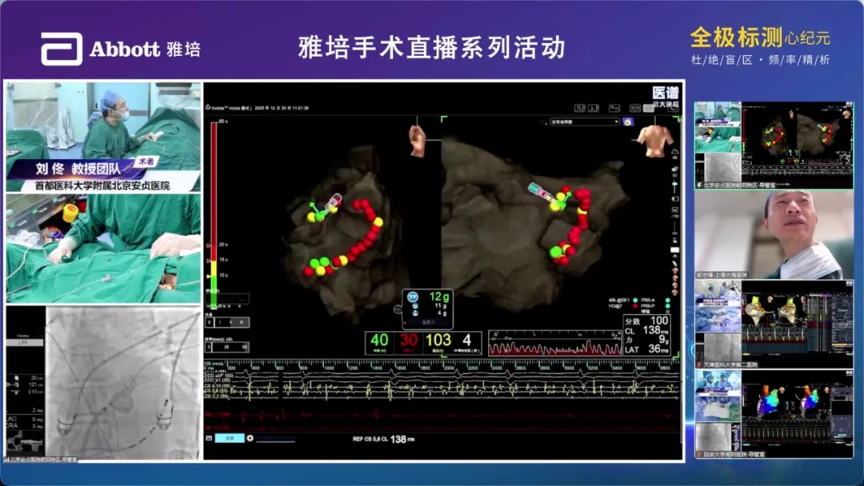
Task: Toggle the PRS-P indicator dot
Action: [667, 307]
